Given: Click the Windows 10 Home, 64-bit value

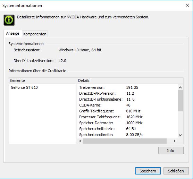Looking at the screenshot, I should (80, 50).
